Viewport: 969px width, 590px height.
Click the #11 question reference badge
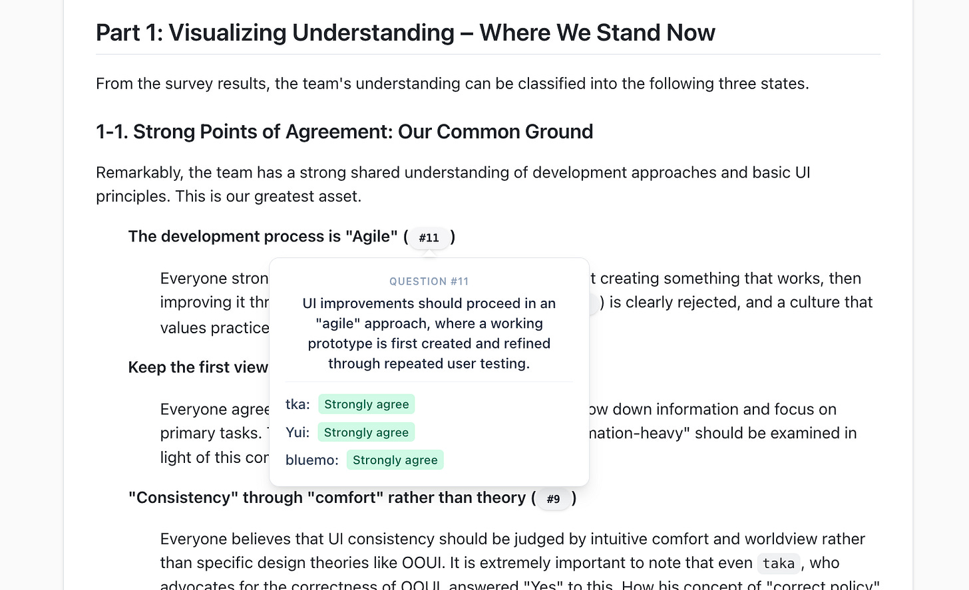point(429,237)
